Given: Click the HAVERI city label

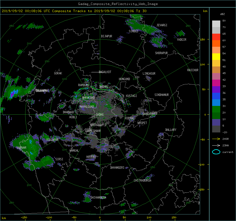Looking at the screenshot, I should [91, 157].
